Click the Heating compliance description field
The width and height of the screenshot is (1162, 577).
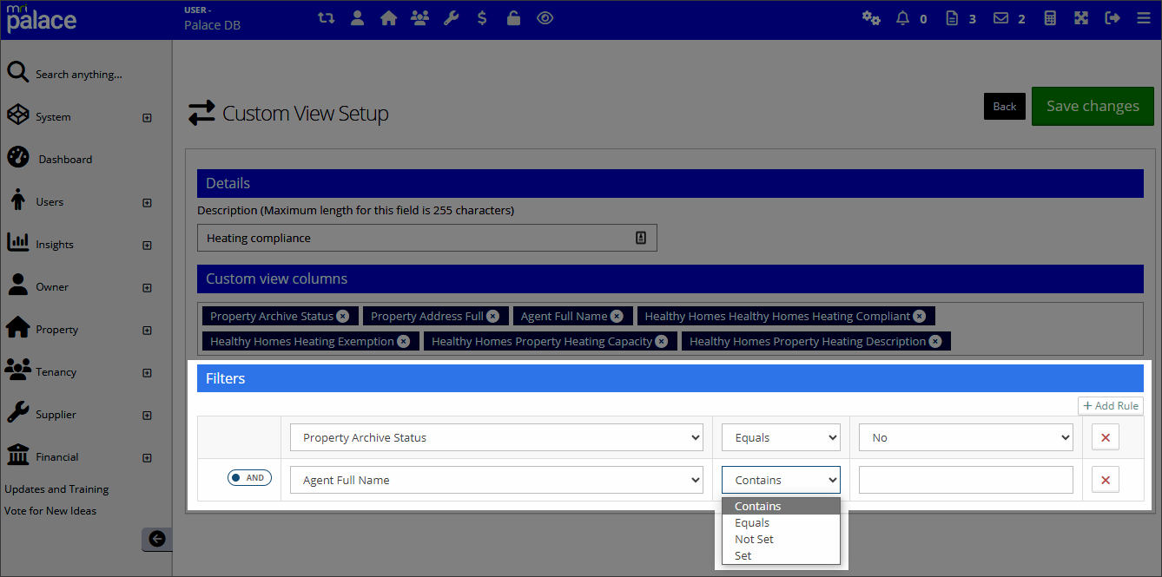click(x=427, y=238)
